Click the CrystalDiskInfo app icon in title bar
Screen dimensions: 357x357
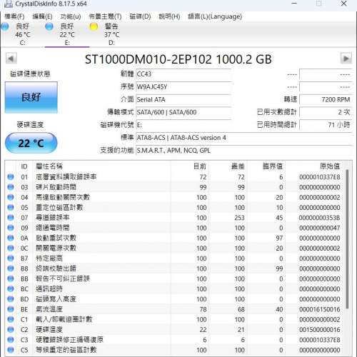pyautogui.click(x=9, y=4)
